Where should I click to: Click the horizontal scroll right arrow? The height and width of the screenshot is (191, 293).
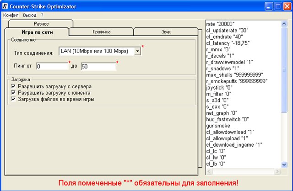277,171
